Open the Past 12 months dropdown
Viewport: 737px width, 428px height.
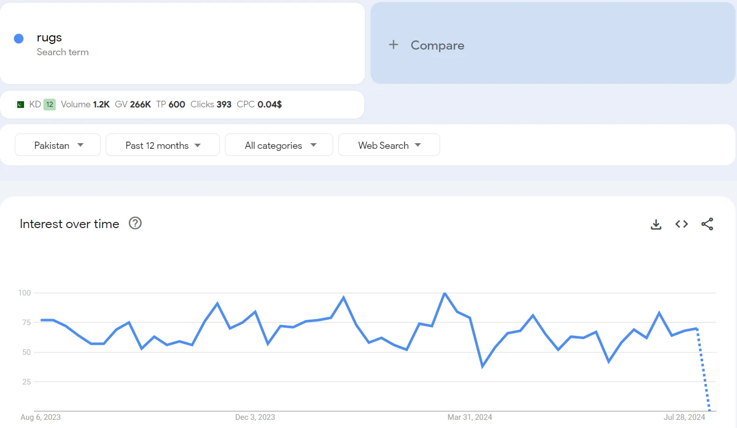[163, 145]
